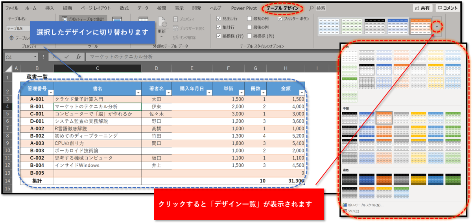Select the highlighted orange style in 中間 section
This screenshot has height=223, width=472.
click(x=384, y=118)
